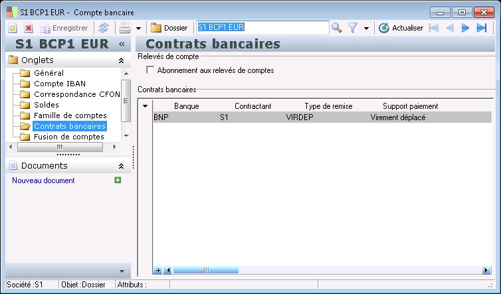The image size is (501, 294).
Task: Select Compte IBAN in the tree
Action: [60, 84]
